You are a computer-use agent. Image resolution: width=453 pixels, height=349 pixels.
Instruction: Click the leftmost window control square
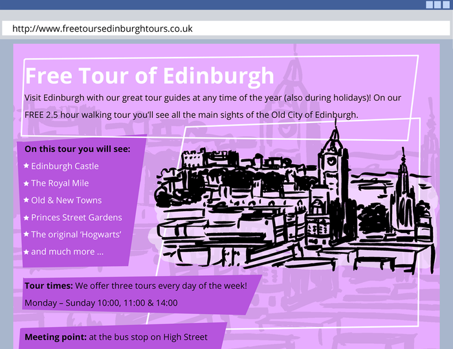pyautogui.click(x=429, y=5)
